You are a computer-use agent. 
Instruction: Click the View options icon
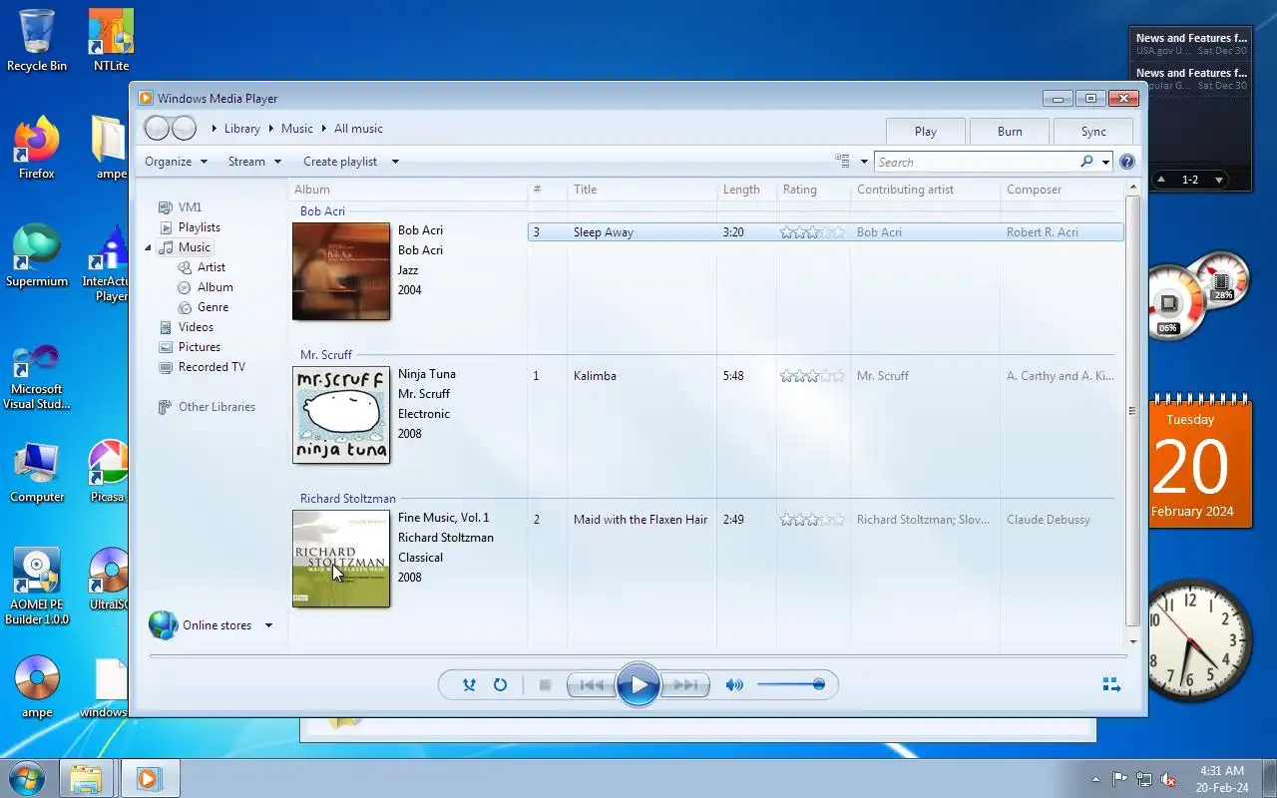842,162
